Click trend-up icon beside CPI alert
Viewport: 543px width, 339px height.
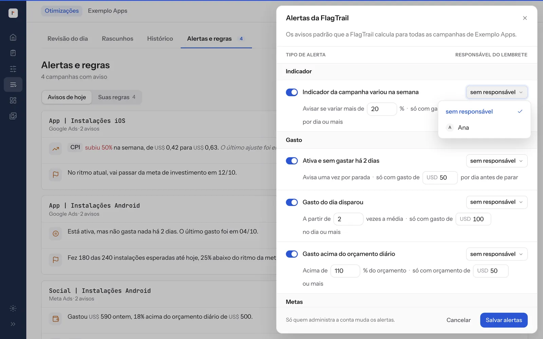[x=56, y=148]
